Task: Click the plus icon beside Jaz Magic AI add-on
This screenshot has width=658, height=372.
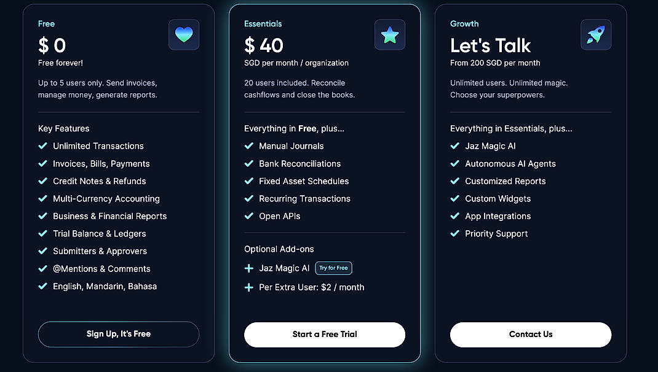Action: click(248, 268)
